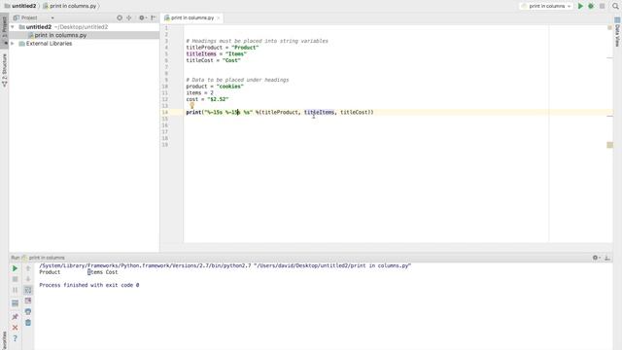This screenshot has width=622, height=350.
Task: Click the grey Stop square in top toolbar
Action: tap(602, 6)
